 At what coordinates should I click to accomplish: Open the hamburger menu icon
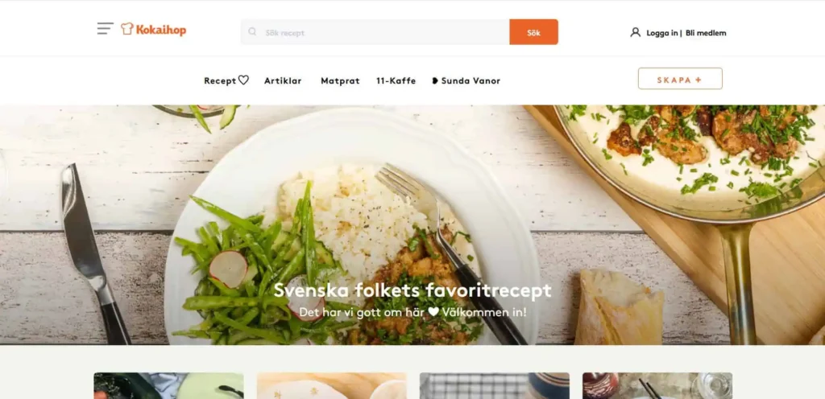106,29
